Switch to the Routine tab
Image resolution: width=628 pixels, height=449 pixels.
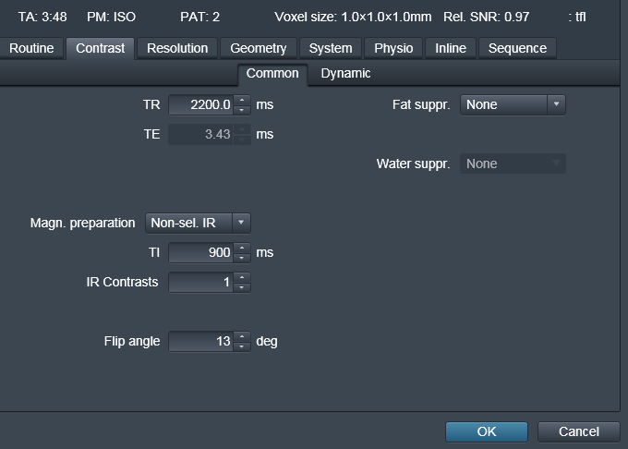[31, 48]
